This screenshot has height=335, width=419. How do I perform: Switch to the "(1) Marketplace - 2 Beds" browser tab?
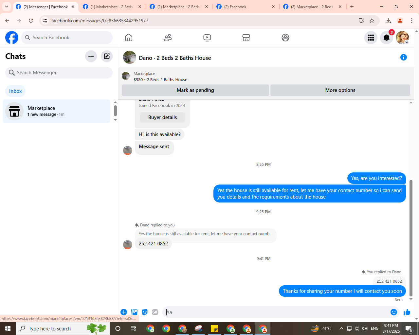coord(112,7)
